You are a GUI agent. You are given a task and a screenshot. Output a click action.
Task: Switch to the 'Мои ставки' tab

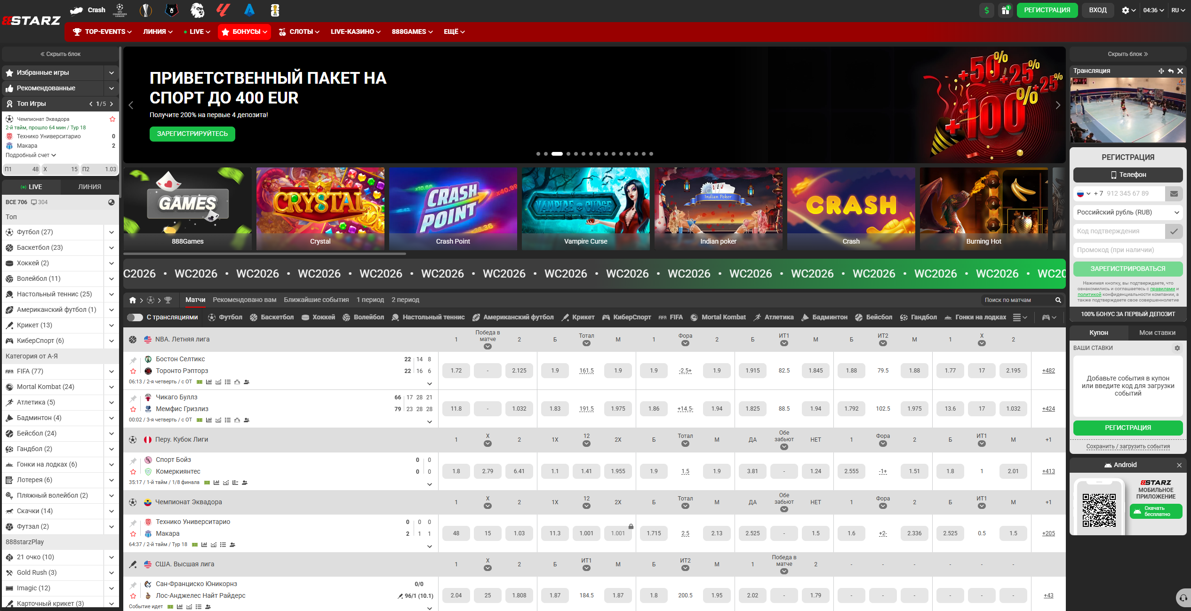click(x=1157, y=333)
